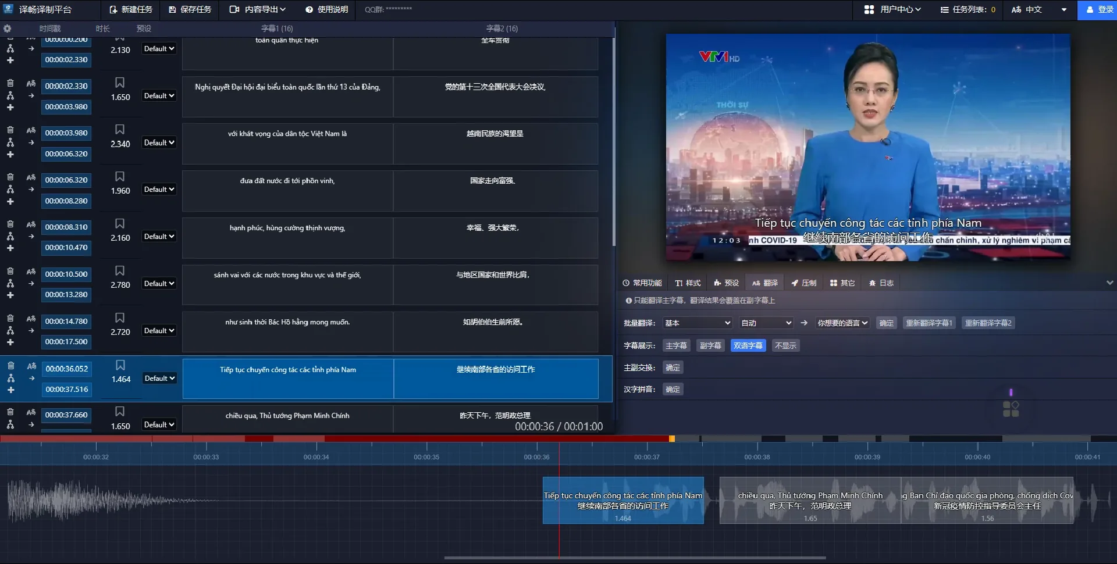Click translate icon on 'chiều qua, Thủ tướng' row
Screen dimensions: 1117x564
click(x=31, y=412)
